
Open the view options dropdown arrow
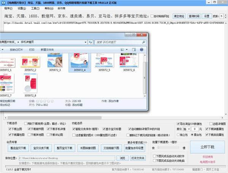click(x=127, y=50)
